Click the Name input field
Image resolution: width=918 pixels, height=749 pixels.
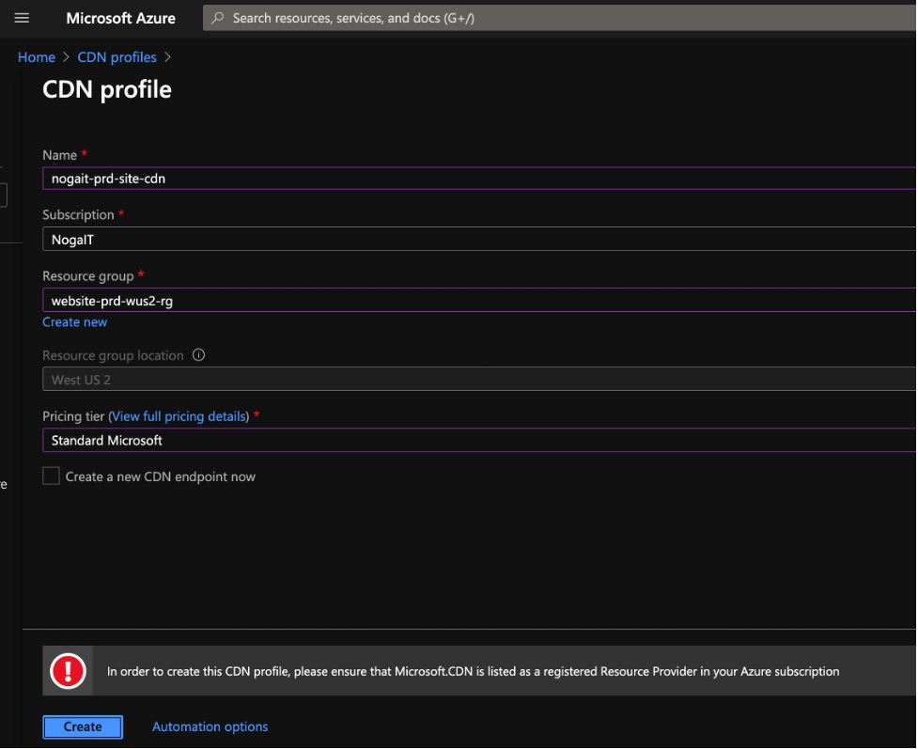(479, 178)
